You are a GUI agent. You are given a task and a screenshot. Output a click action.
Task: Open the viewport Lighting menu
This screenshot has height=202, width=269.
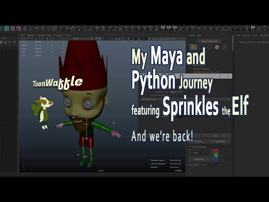point(41,35)
